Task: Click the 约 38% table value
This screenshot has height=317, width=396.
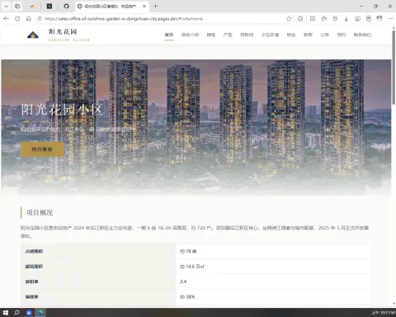Action: 187,296
